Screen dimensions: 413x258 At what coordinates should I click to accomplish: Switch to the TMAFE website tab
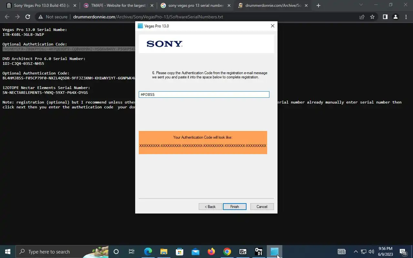118,5
